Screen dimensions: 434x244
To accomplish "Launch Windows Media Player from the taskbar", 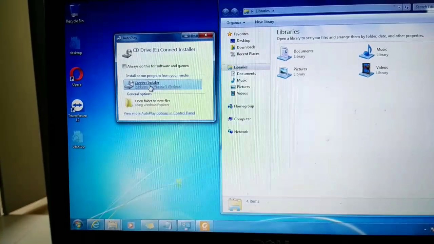I will (131, 225).
